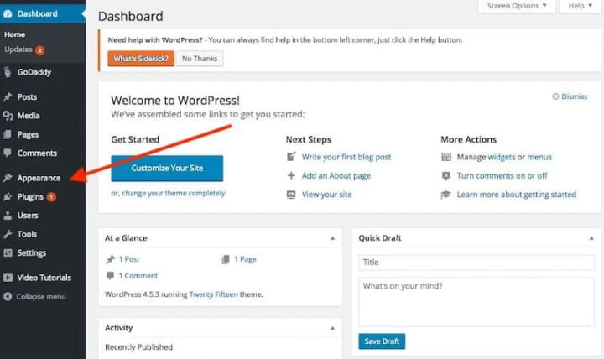Image resolution: width=604 pixels, height=359 pixels.
Task: Go to the Users menu item
Action: (28, 216)
